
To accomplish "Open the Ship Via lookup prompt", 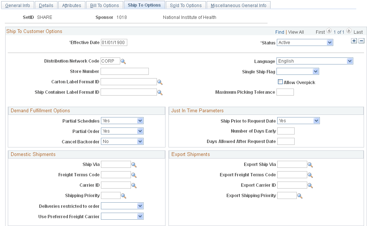I will [134, 164].
